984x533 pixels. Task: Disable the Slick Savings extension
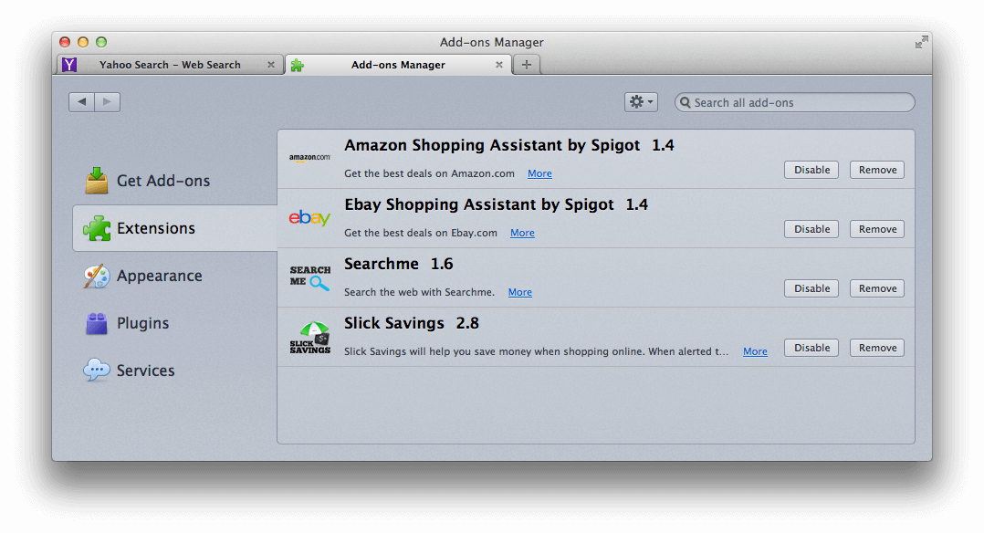811,348
